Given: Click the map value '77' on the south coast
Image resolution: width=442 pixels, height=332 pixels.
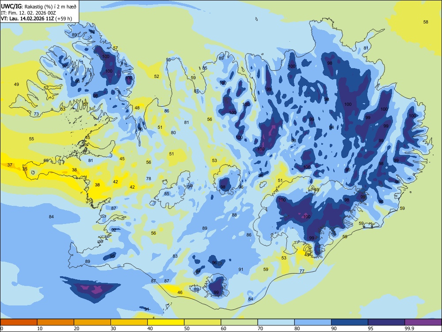Looking at the screenshot, I should pos(302,271).
